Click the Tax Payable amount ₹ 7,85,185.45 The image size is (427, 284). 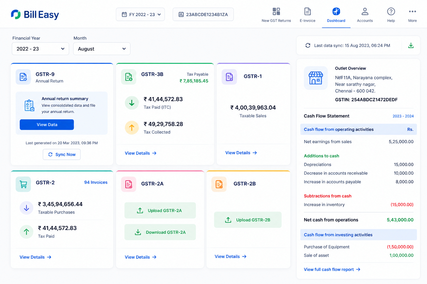tap(194, 81)
